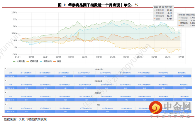Select the -7.46 cell in 期限结构 table

(126, 100)
